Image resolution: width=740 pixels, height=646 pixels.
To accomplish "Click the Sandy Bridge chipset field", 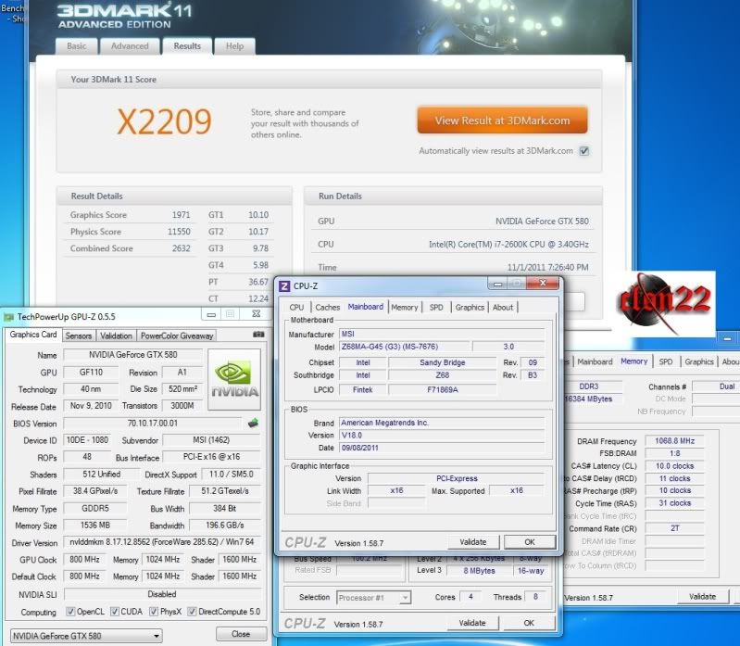I will [442, 362].
